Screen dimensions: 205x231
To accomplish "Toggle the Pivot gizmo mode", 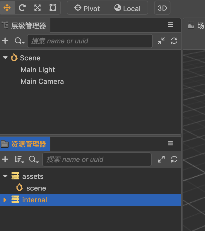I will (x=87, y=8).
